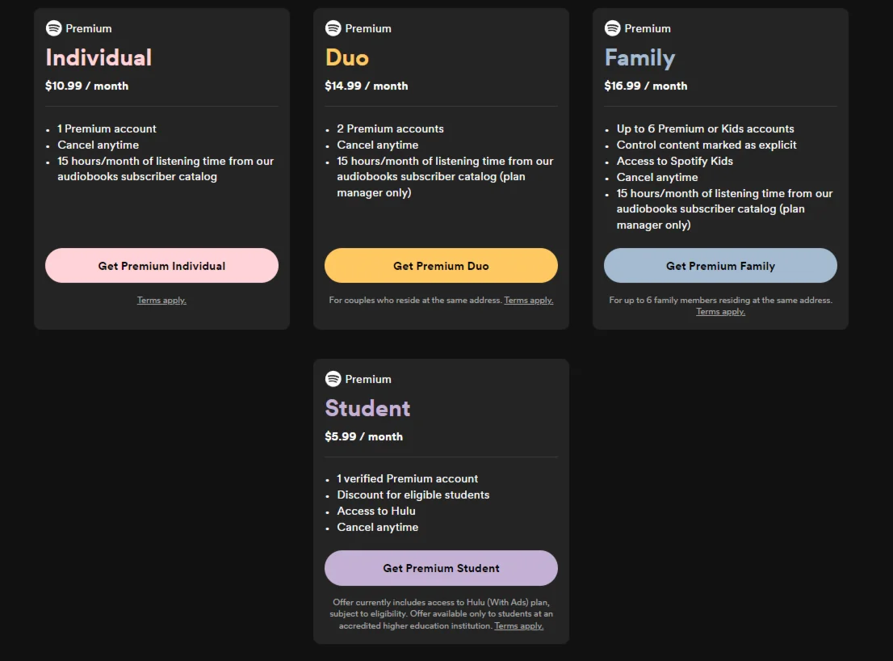
Task: Click Spotify logo on Family plan card
Action: pyautogui.click(x=613, y=28)
